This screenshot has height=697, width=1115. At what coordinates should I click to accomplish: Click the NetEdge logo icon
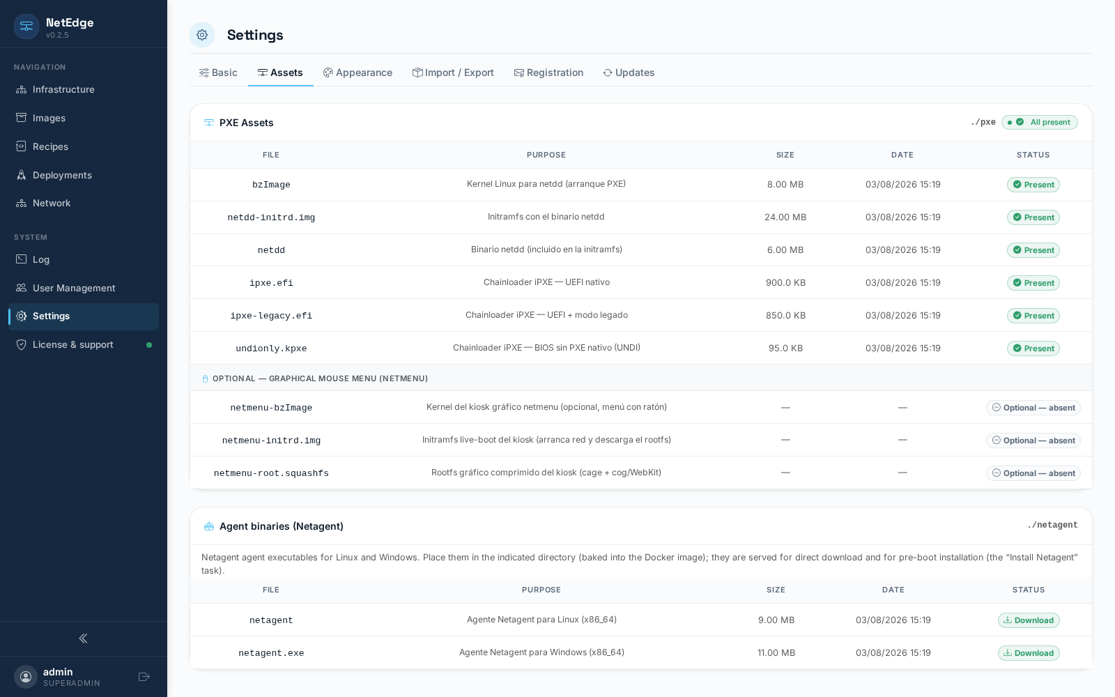coord(26,26)
